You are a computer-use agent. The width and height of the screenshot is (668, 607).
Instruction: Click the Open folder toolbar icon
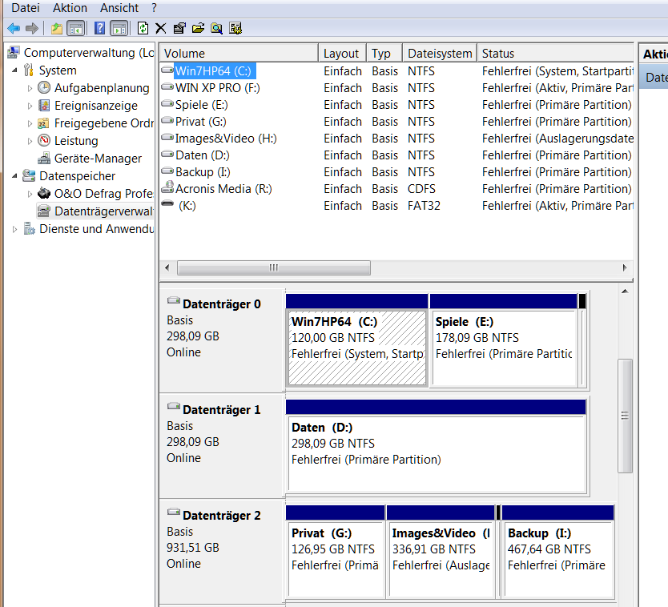[198, 29]
